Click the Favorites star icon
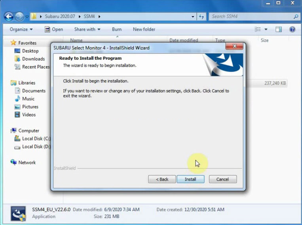Image resolution: width=302 pixels, height=225 pixels. point(13,42)
